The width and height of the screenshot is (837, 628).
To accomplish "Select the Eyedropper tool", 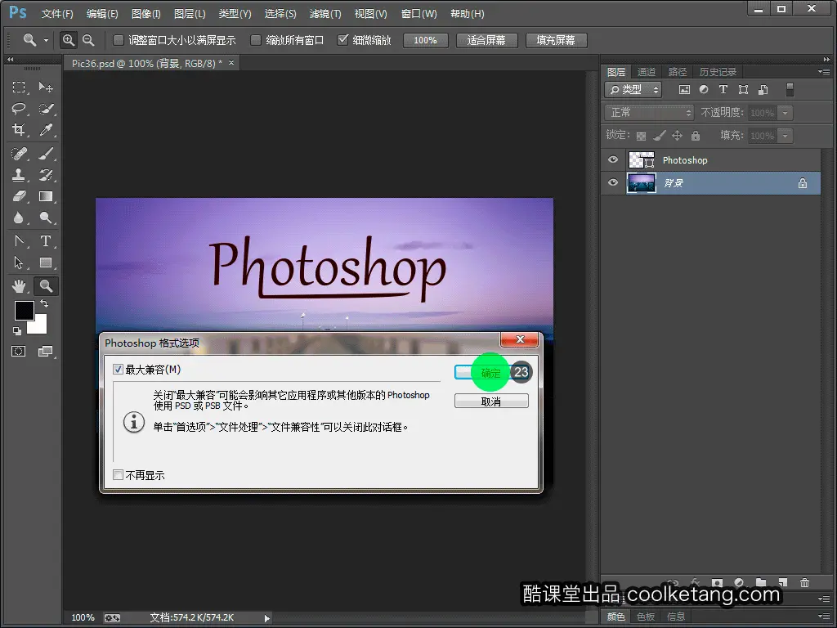I will point(46,130).
